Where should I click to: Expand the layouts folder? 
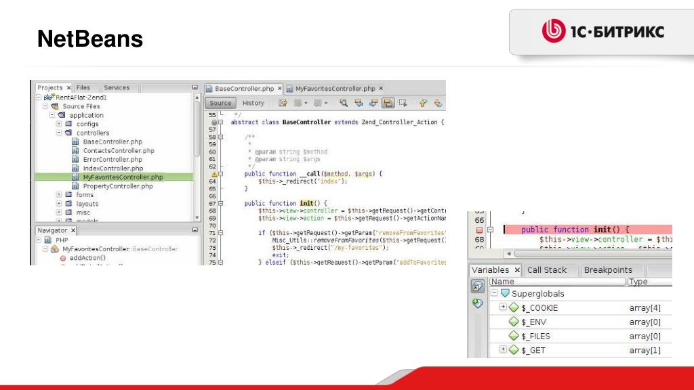[59, 203]
